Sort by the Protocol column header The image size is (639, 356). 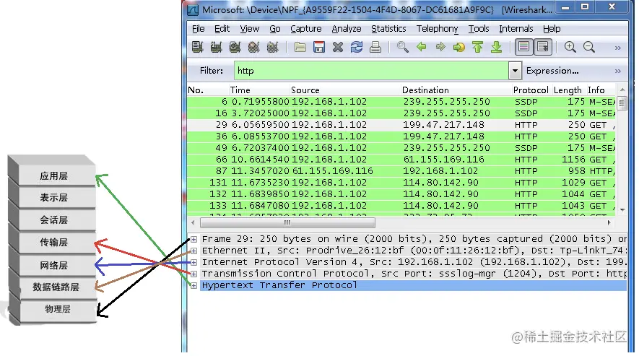pos(531,90)
